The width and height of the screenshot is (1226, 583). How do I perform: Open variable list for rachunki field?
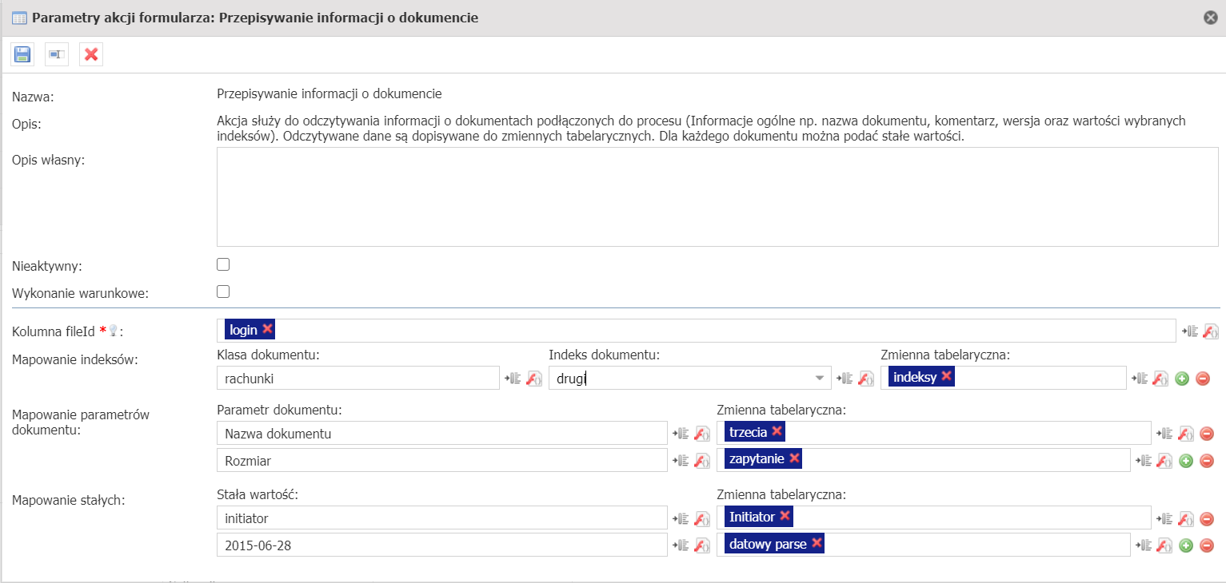point(513,378)
